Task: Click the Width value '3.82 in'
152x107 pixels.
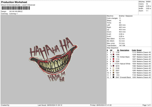Action: pyautogui.click(x=148, y=9)
